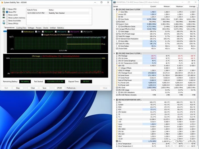Click the thermometer icon beside CPU Package
Screen dimensions: 199x149
117,56
